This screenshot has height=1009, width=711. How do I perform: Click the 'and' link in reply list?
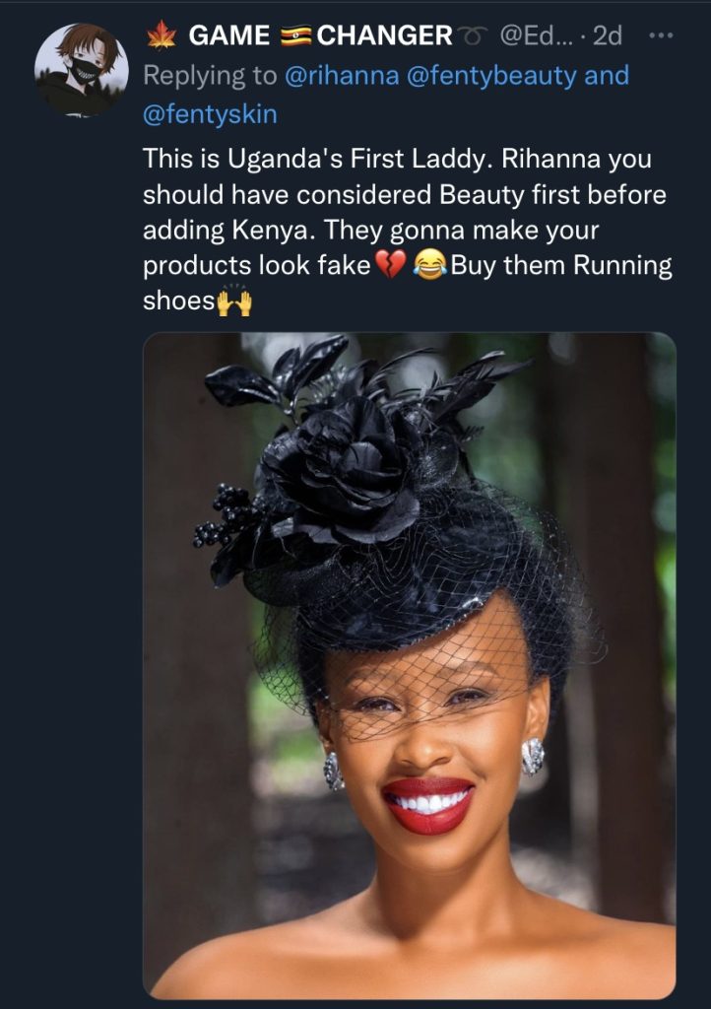click(x=607, y=76)
